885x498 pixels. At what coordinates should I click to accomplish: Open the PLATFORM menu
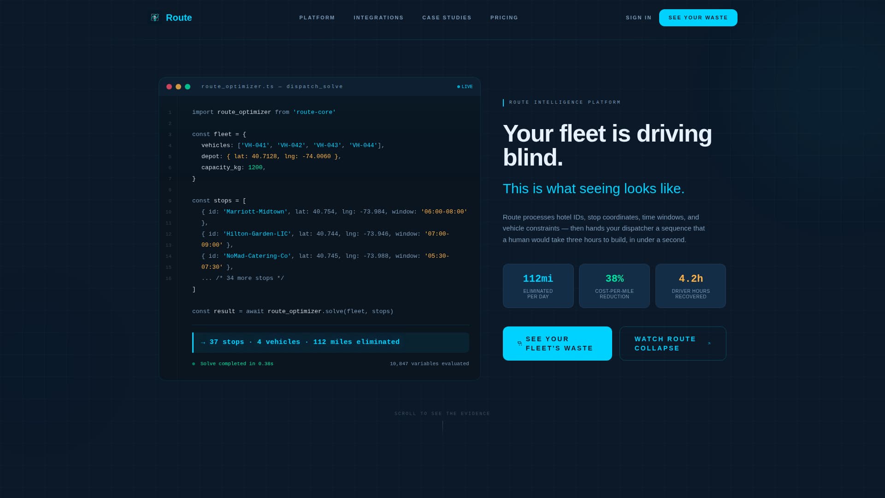317,18
